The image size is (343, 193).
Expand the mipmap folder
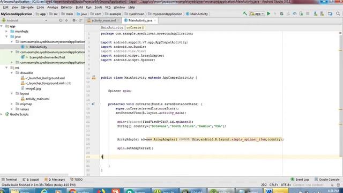12,104
